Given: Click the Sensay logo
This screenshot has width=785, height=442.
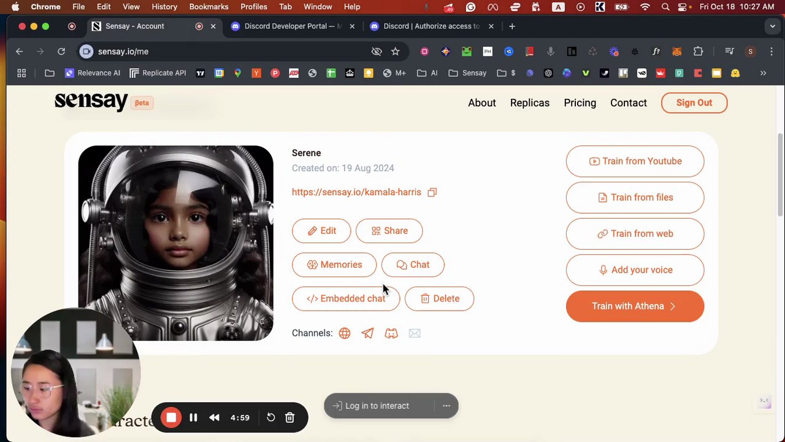Looking at the screenshot, I should pyautogui.click(x=91, y=101).
